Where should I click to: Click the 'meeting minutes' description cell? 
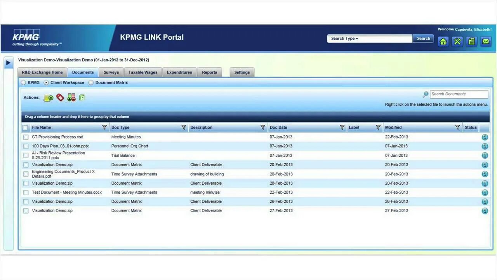coord(205,192)
